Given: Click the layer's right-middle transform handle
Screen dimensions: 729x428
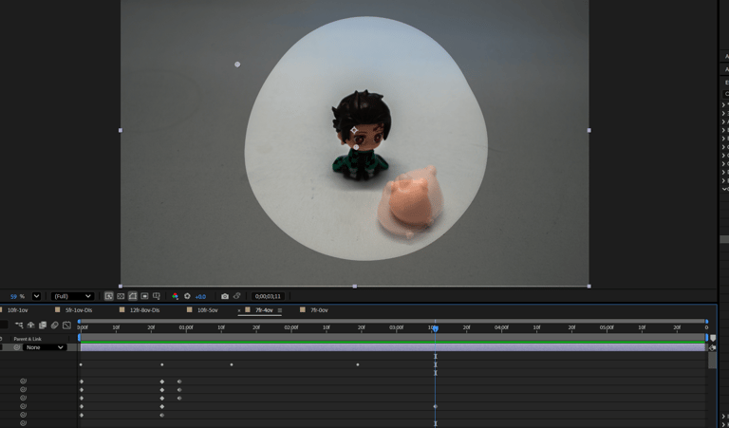Looking at the screenshot, I should (x=589, y=131).
